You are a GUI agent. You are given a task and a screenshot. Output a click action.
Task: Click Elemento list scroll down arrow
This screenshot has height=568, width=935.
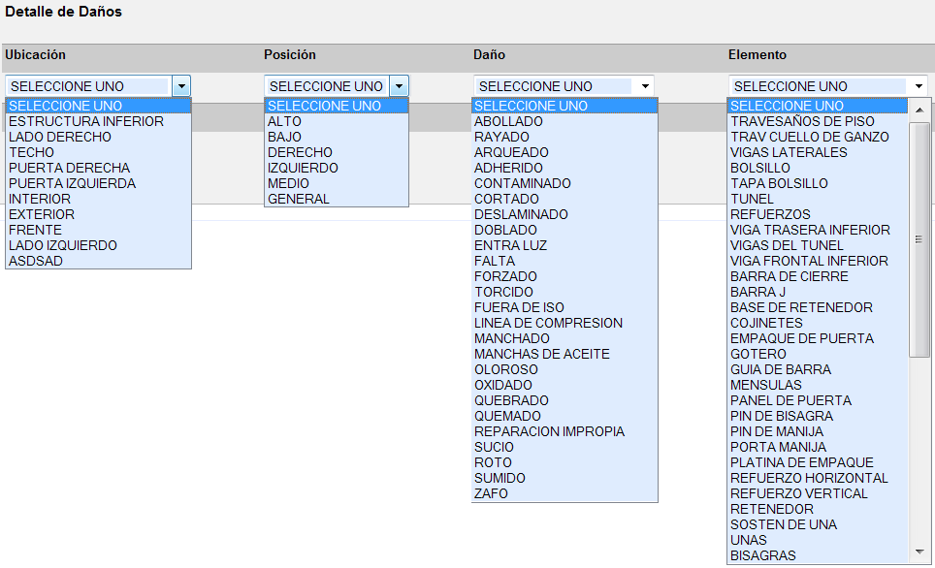tap(919, 552)
